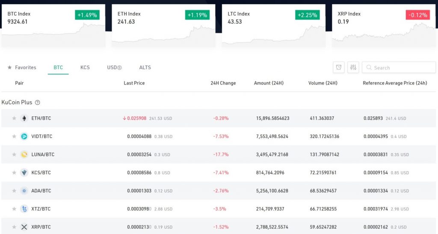The image size is (438, 234).
Task: Select the ALTS market tab
Action: 145,67
